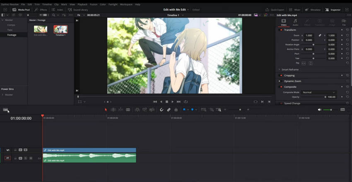Click the timeline zoom plus button

click(248, 110)
